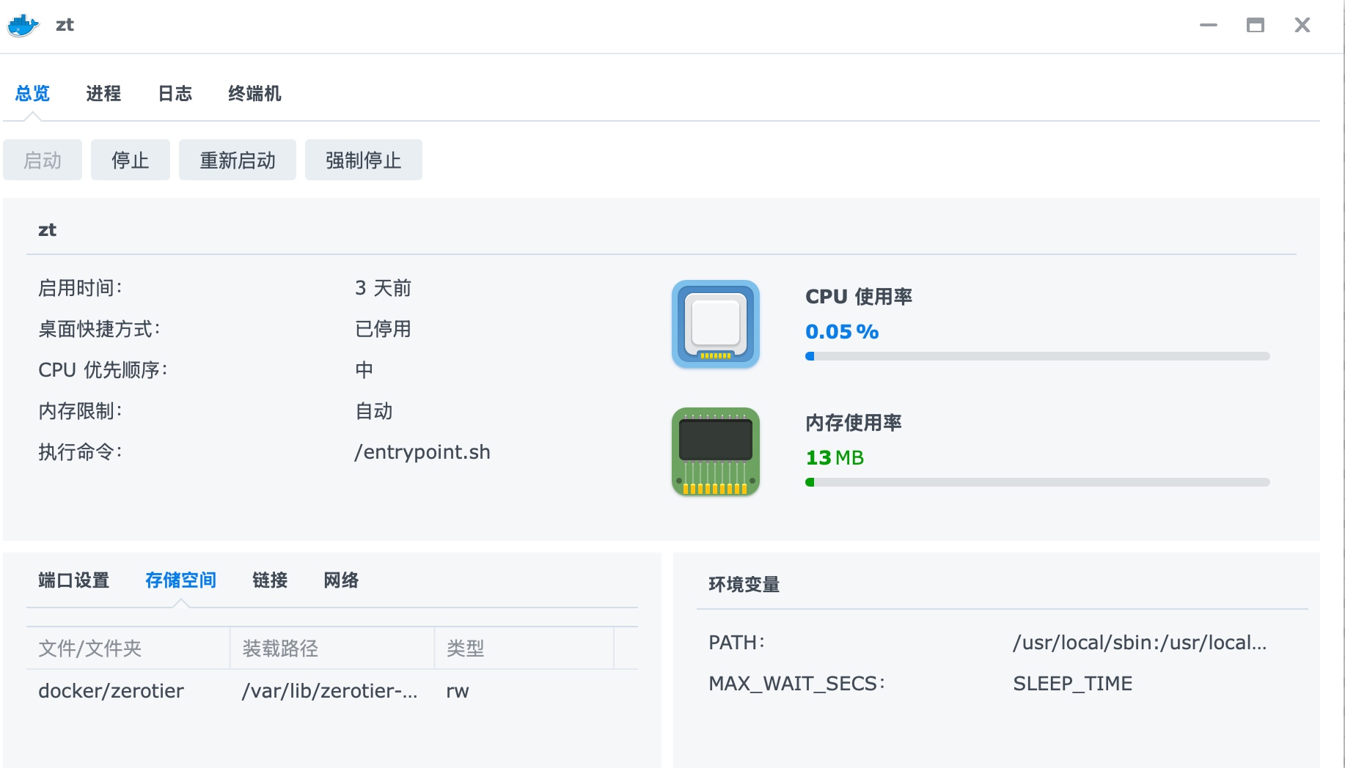The height and width of the screenshot is (768, 1345).
Task: Click the CPU usage progress bar
Action: click(1038, 356)
